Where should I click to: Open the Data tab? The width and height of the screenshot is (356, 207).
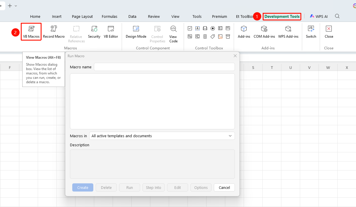tap(132, 17)
